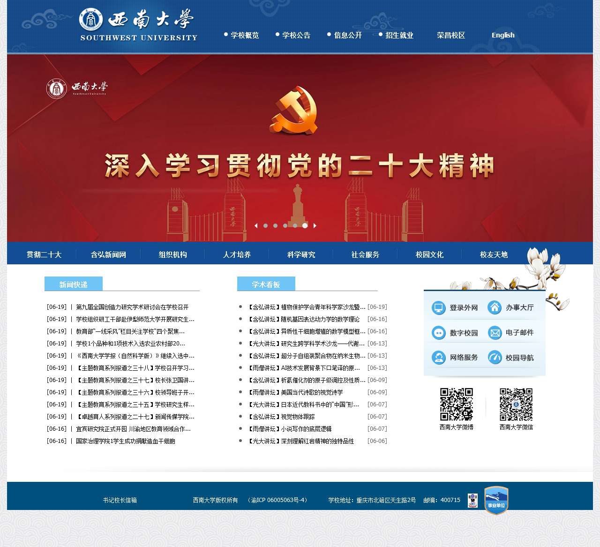This screenshot has height=547, width=600.
Task: Open news 宜宾研究院正式开园
Action: (133, 429)
